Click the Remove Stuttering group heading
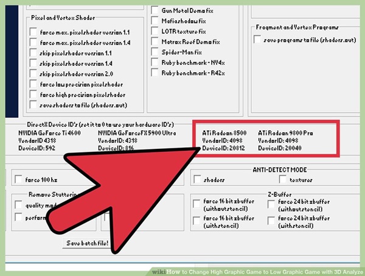Viewport: 365px width, 276px height. click(53, 194)
